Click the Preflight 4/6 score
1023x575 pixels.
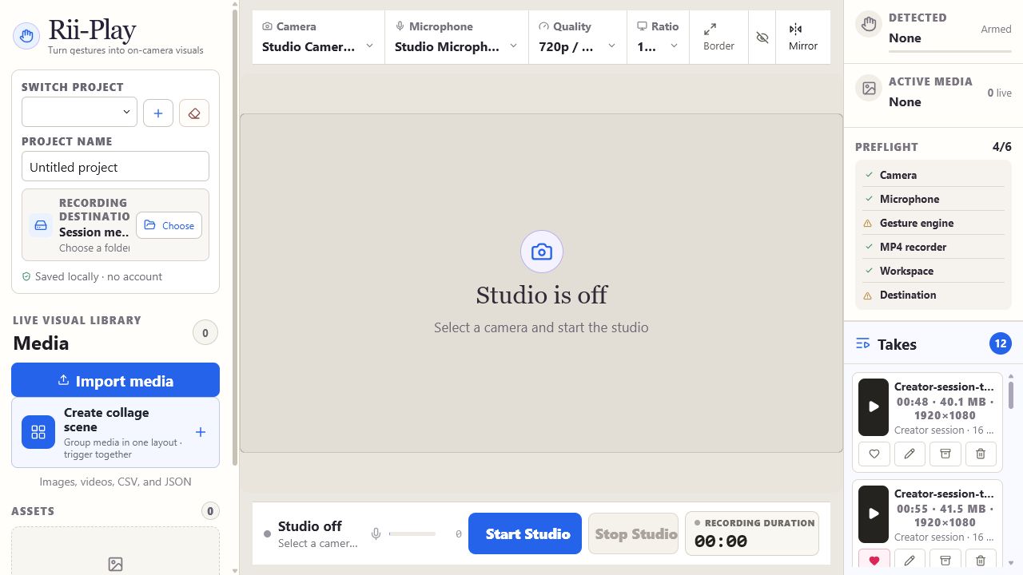click(1001, 147)
